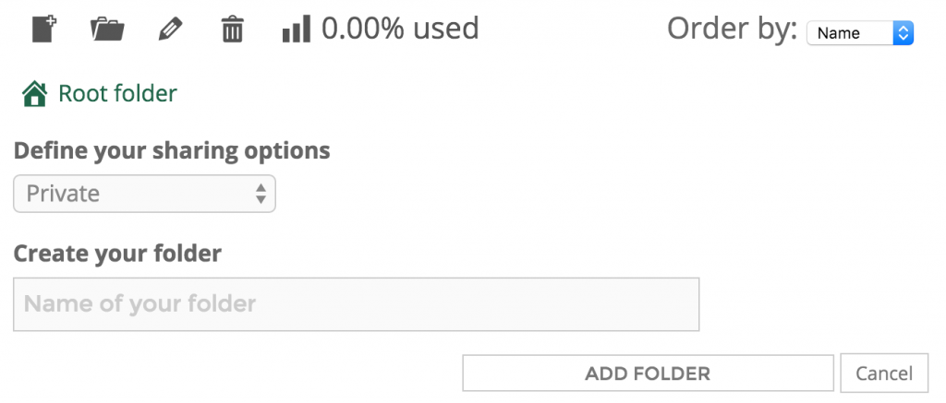This screenshot has height=403, width=946.
Task: Click the Name text in Order by box
Action: pos(839,34)
